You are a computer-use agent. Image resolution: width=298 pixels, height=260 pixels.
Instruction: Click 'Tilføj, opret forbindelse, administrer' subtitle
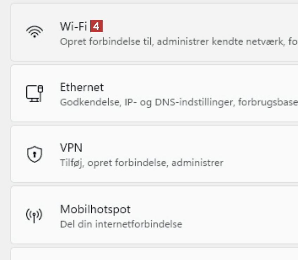pos(142,163)
